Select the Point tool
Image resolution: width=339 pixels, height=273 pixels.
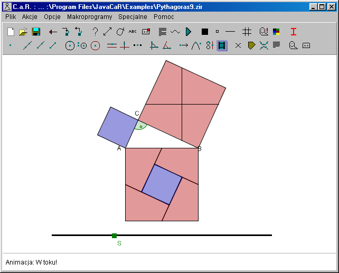(x=10, y=45)
